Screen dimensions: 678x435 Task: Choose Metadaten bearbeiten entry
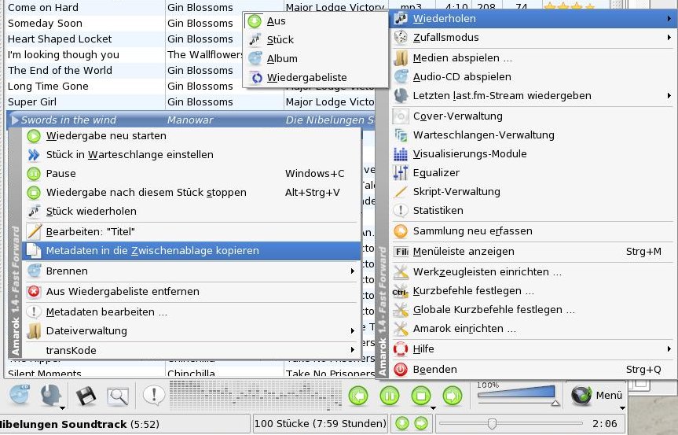(x=192, y=312)
